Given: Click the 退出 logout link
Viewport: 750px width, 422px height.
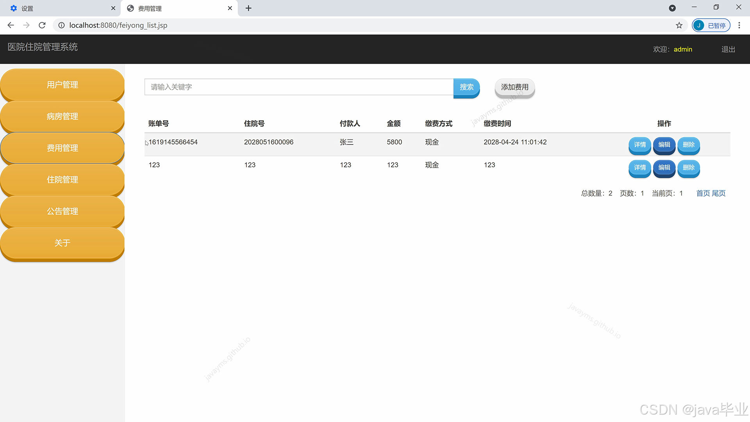Looking at the screenshot, I should pyautogui.click(x=728, y=49).
